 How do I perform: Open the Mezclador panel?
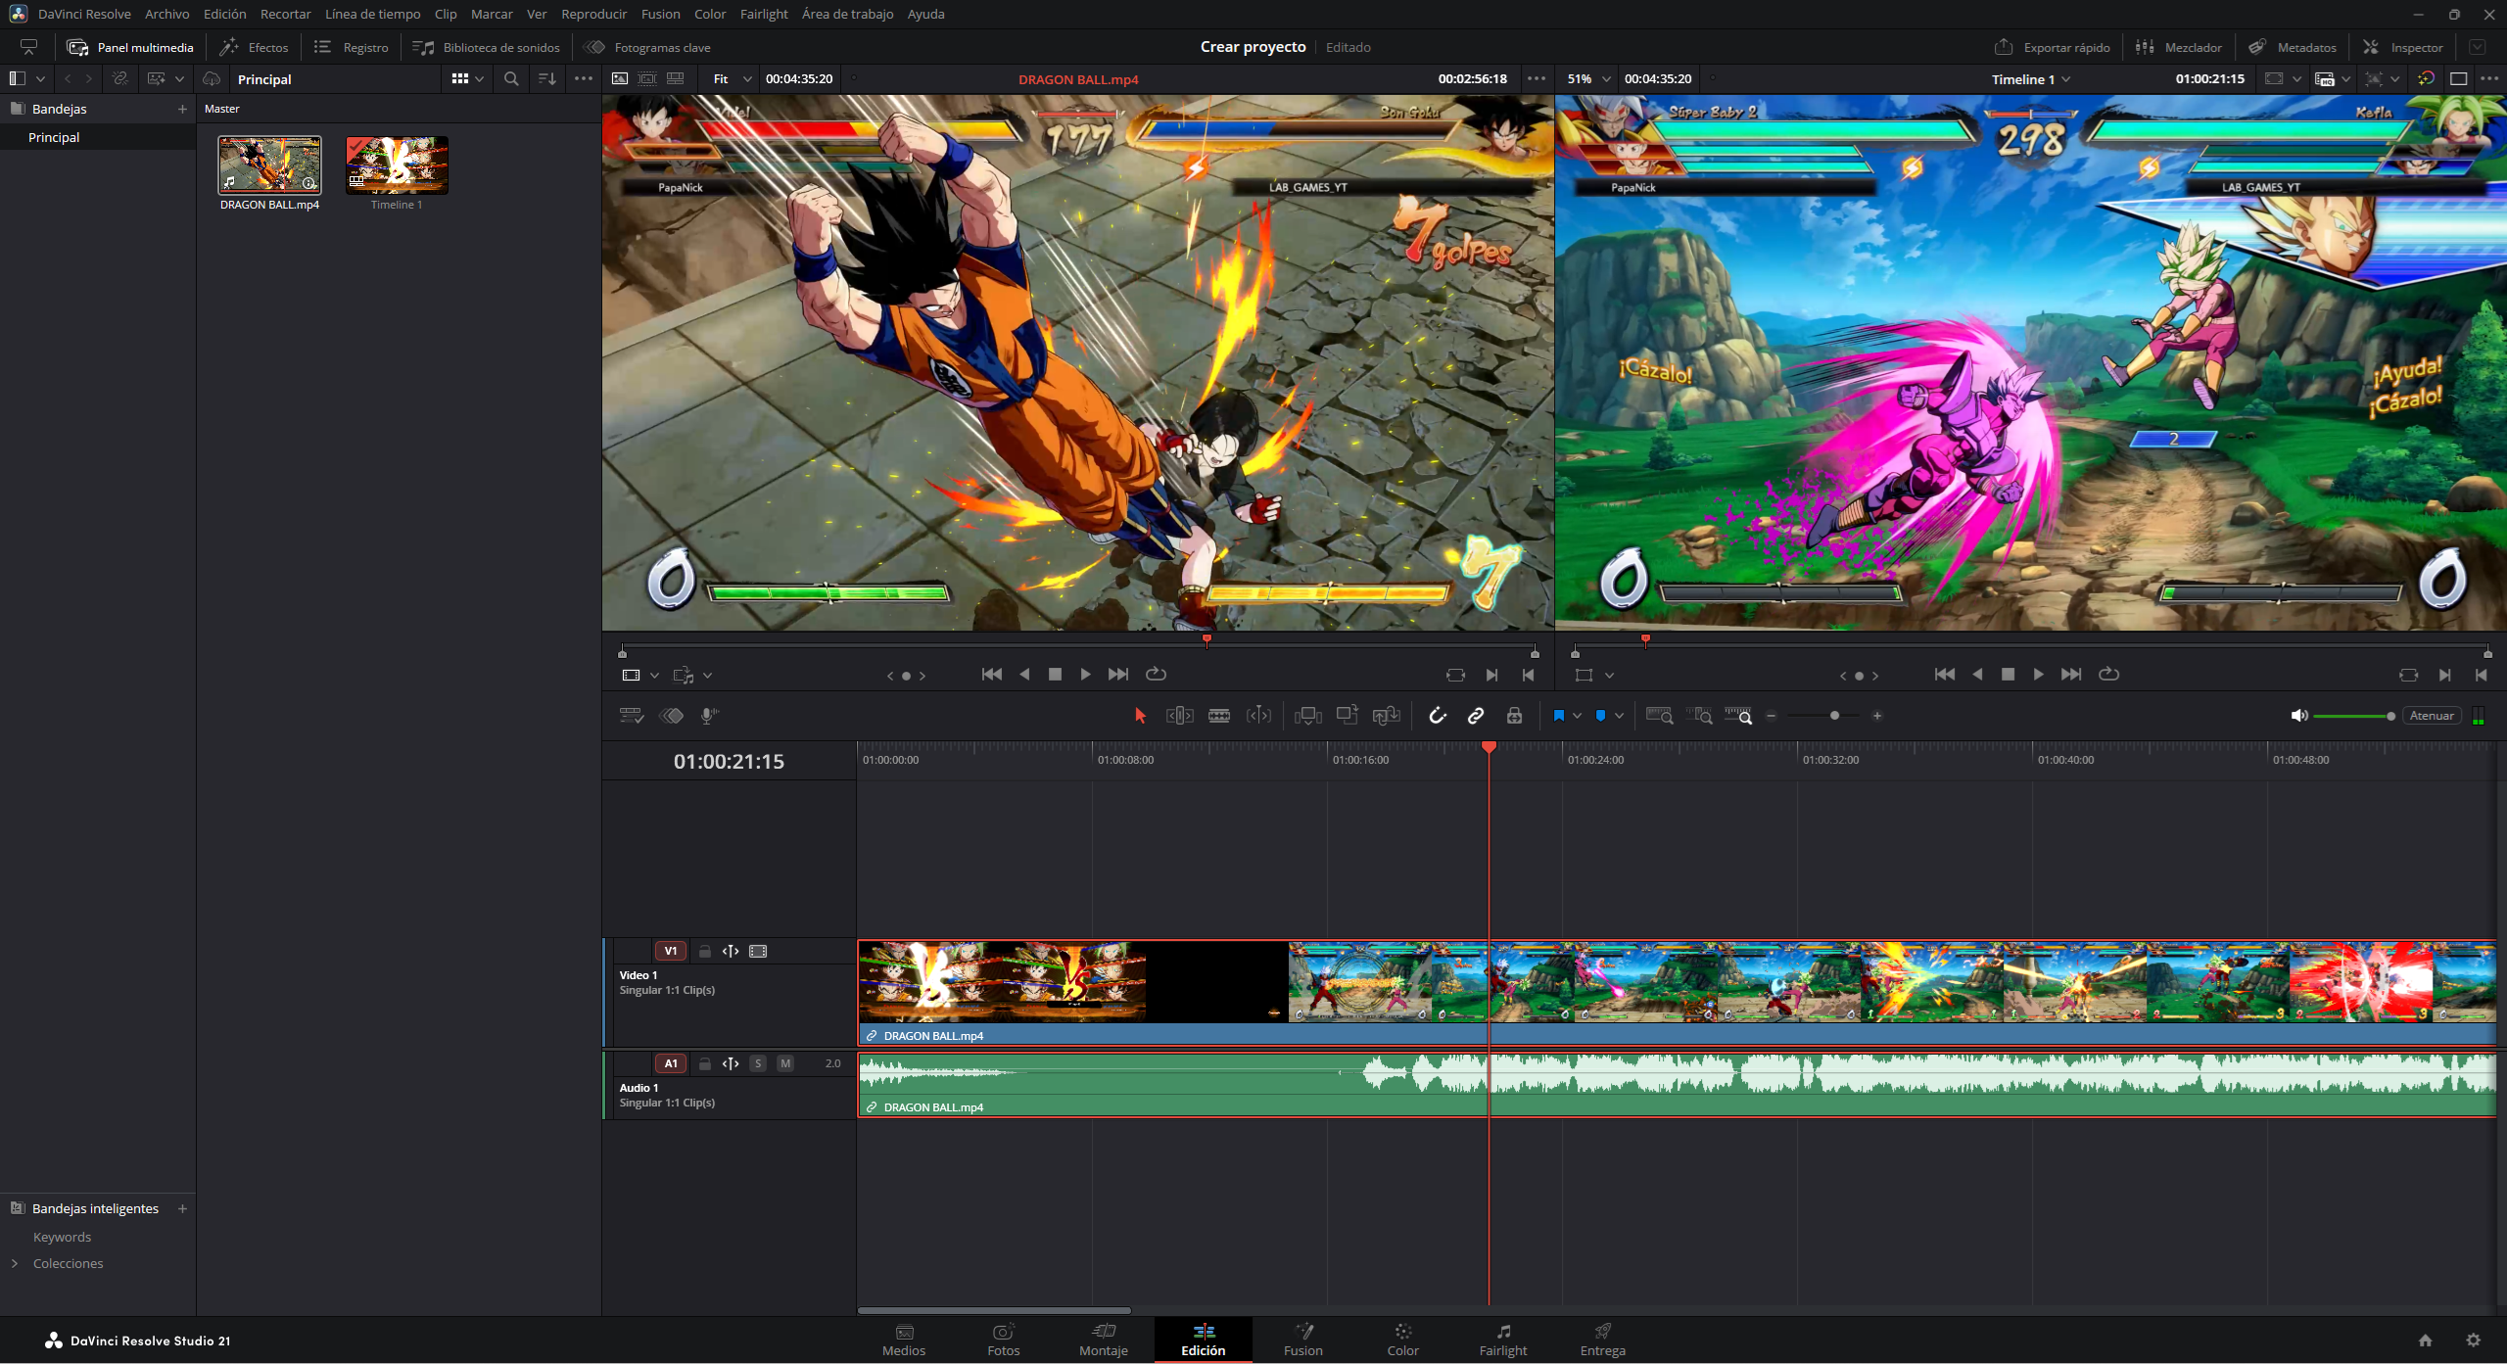pos(2179,47)
